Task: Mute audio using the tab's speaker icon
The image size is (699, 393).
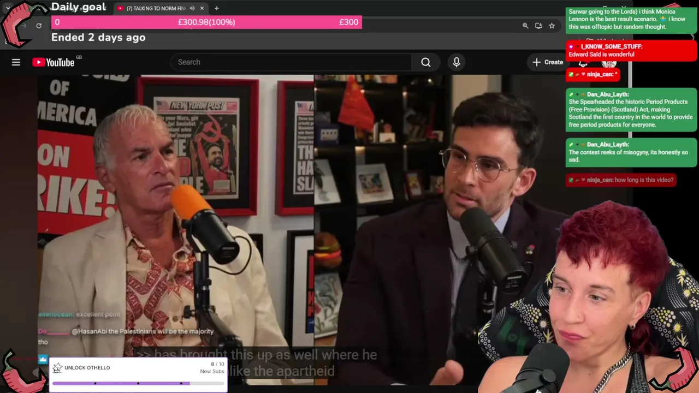Action: point(192,8)
